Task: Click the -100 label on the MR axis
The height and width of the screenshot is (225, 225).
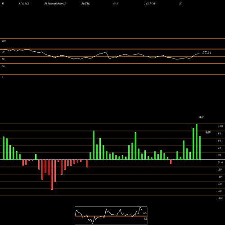Action: pyautogui.click(x=220, y=198)
